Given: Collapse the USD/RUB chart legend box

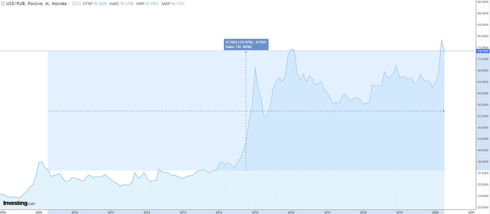Looking at the screenshot, I should pos(3,3).
